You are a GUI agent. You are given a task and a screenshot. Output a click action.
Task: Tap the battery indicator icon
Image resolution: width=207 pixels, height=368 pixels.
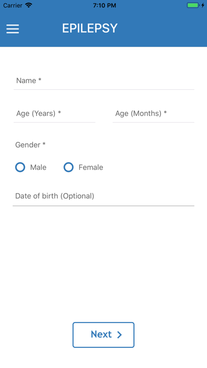(x=193, y=5)
